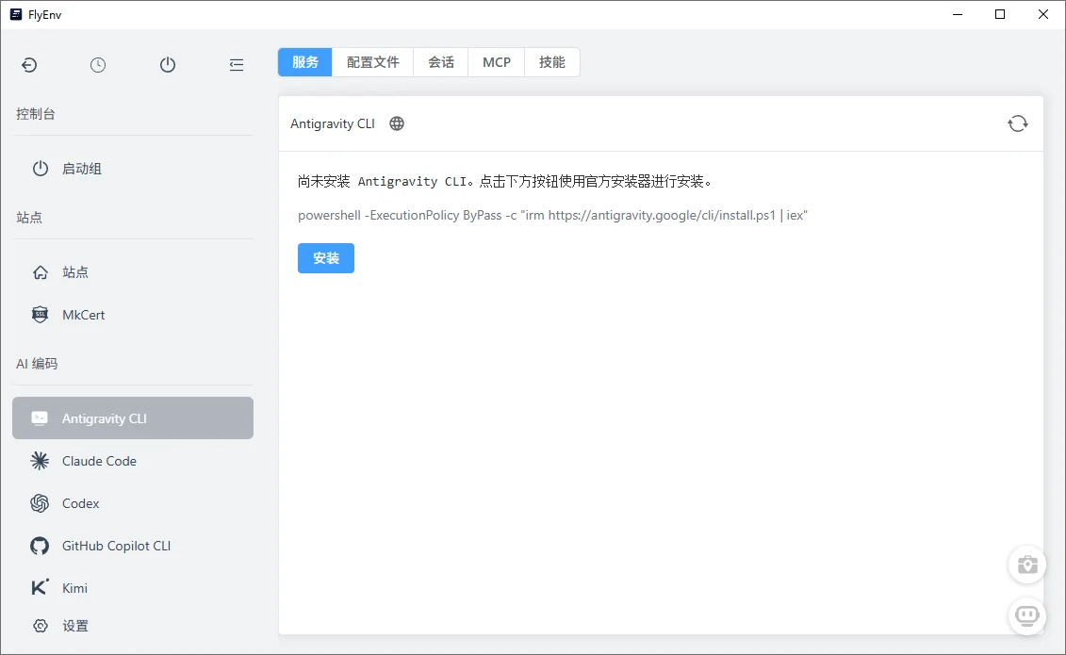The width and height of the screenshot is (1066, 655).
Task: Open Kimi label in sidebar
Action: tap(74, 588)
